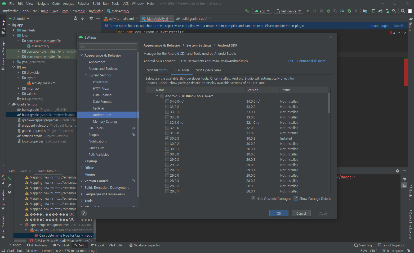This screenshot has width=414, height=253.
Task: Click Optimize disk space link
Action: point(311,61)
